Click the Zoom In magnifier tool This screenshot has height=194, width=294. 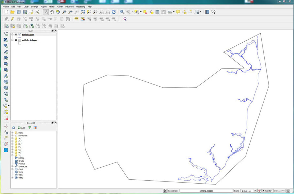pyautogui.click(x=64, y=12)
